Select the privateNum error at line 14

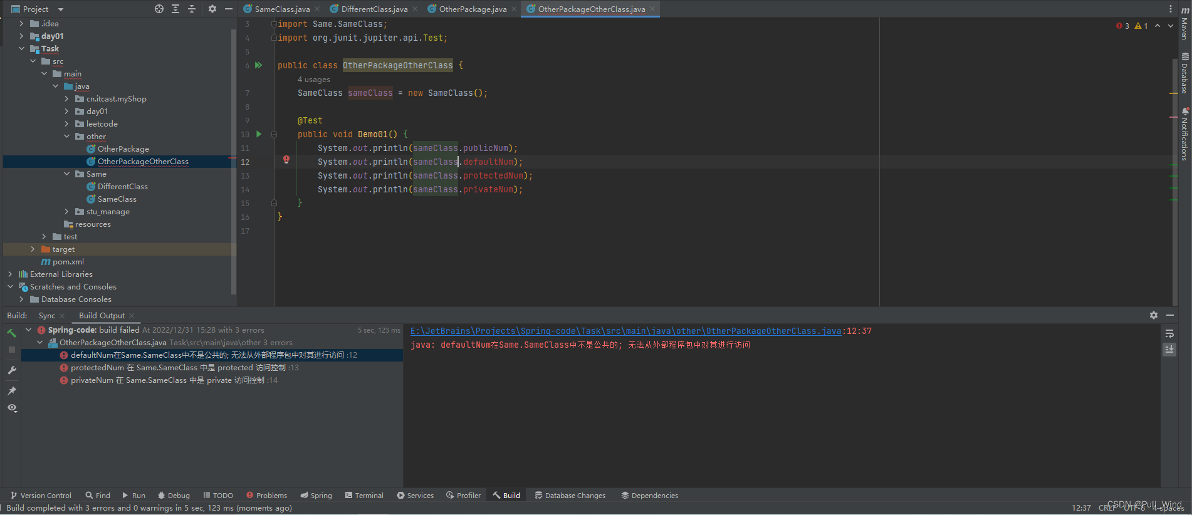pyautogui.click(x=169, y=380)
